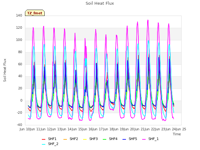
Task: Click the TZ_fmet annotation label
Action: pyautogui.click(x=35, y=13)
